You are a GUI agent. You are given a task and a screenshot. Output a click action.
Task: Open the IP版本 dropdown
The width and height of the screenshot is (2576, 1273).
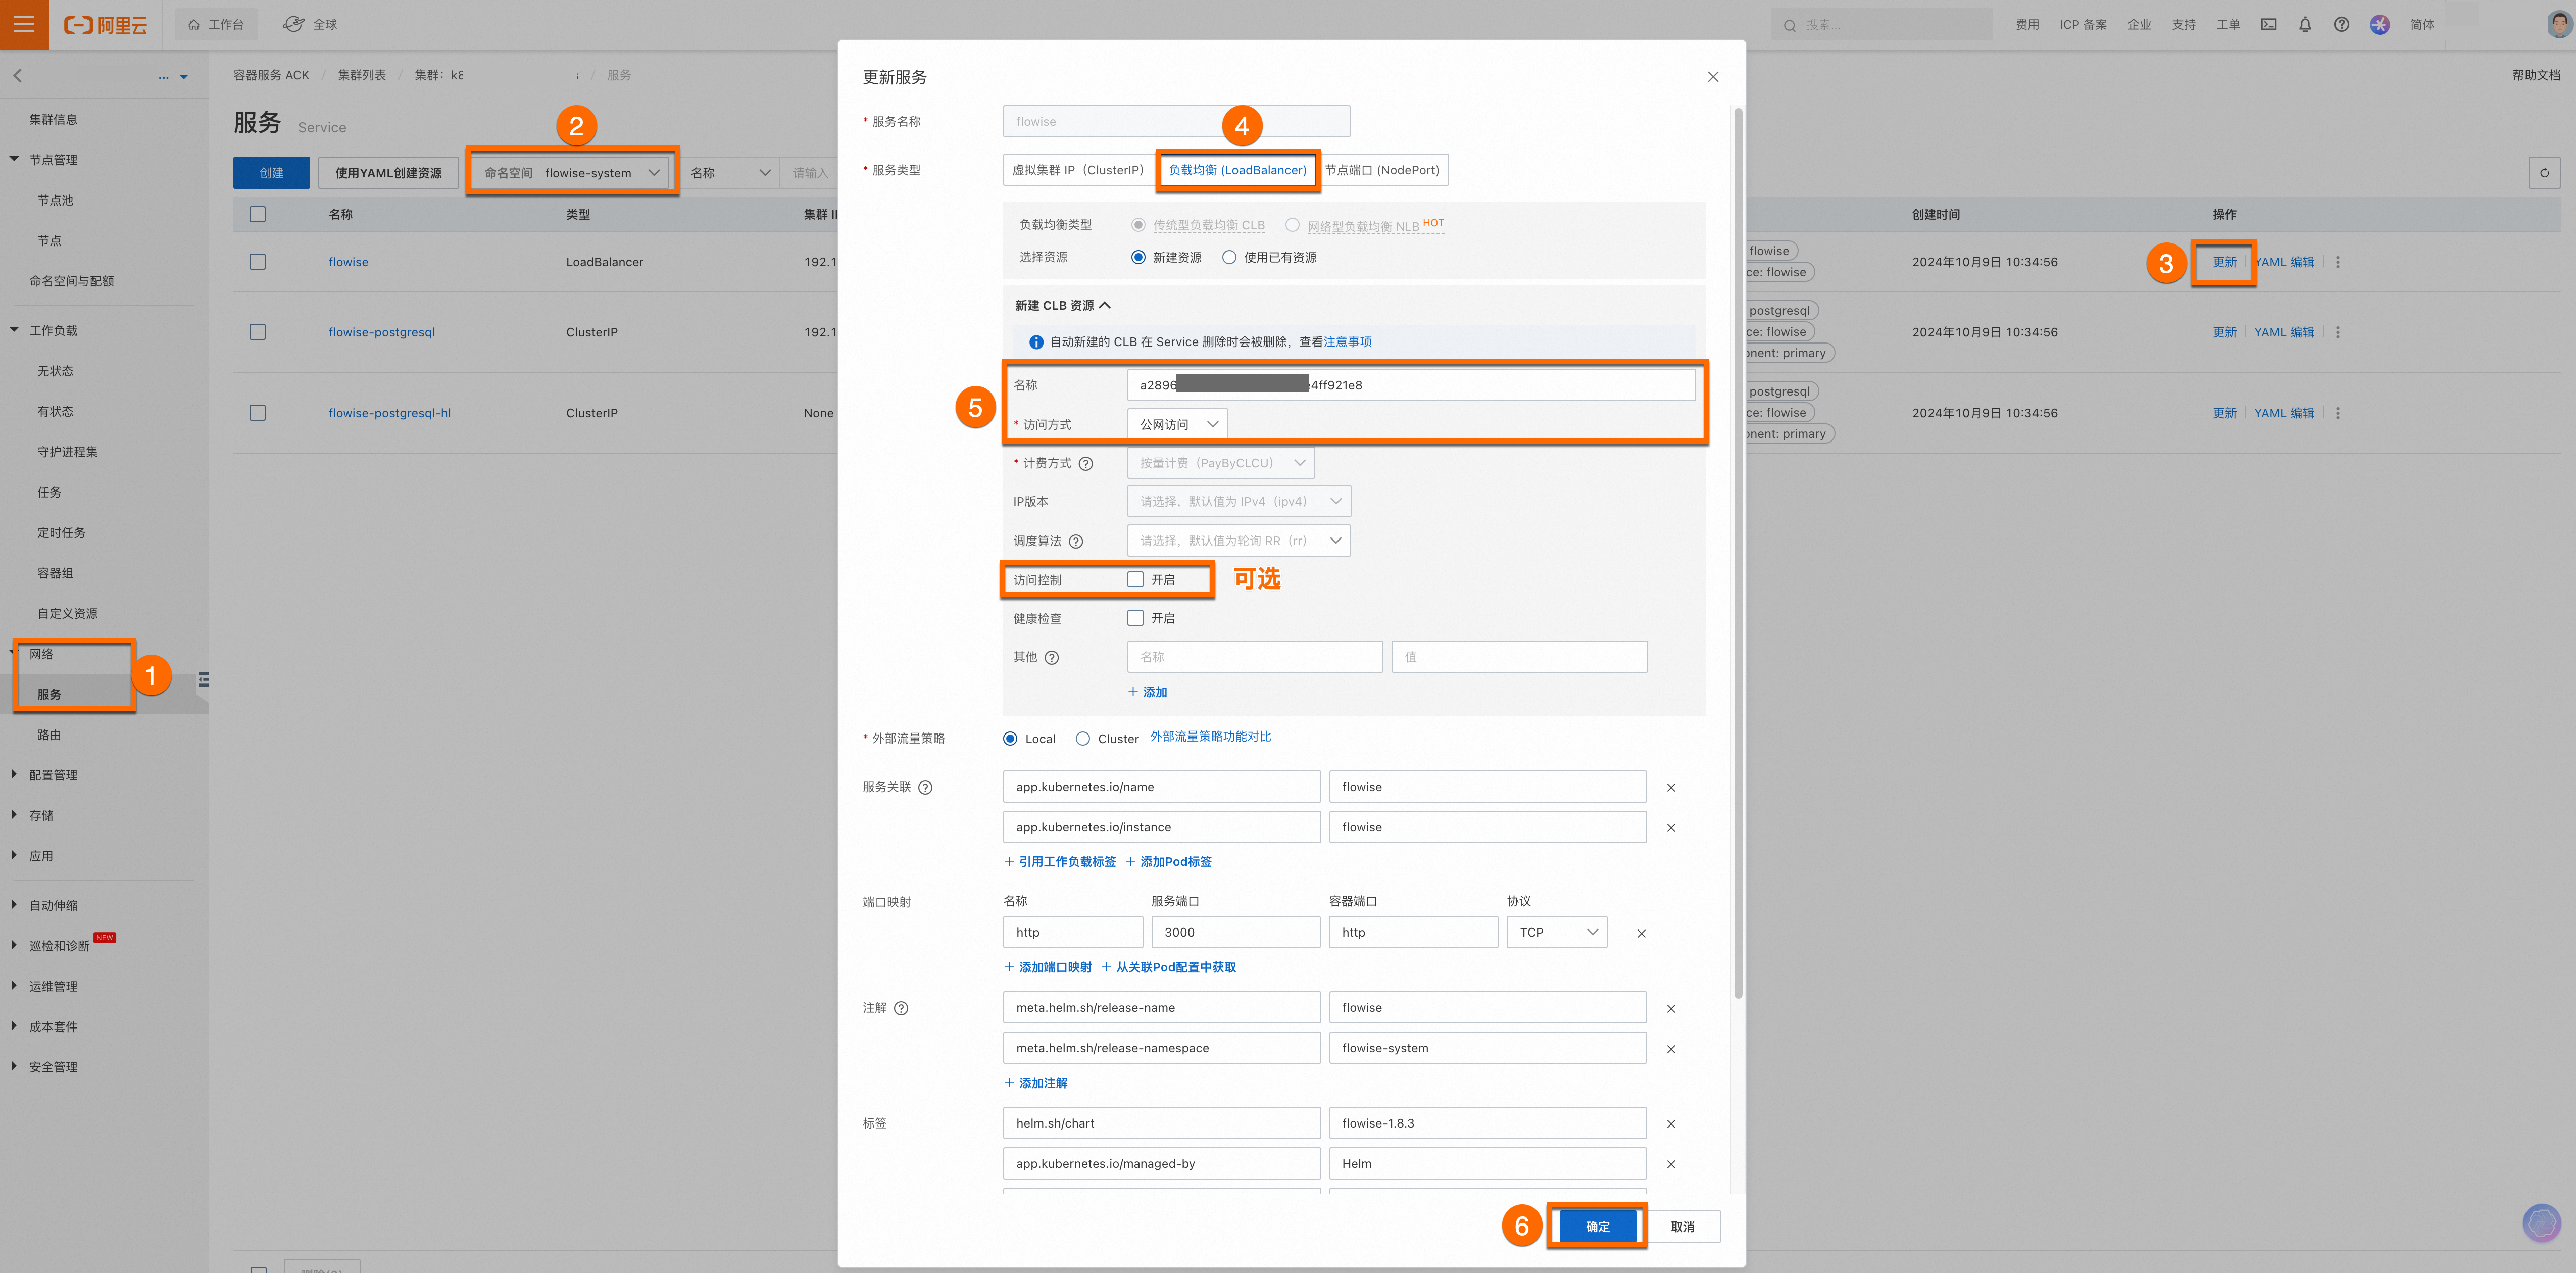[1238, 501]
